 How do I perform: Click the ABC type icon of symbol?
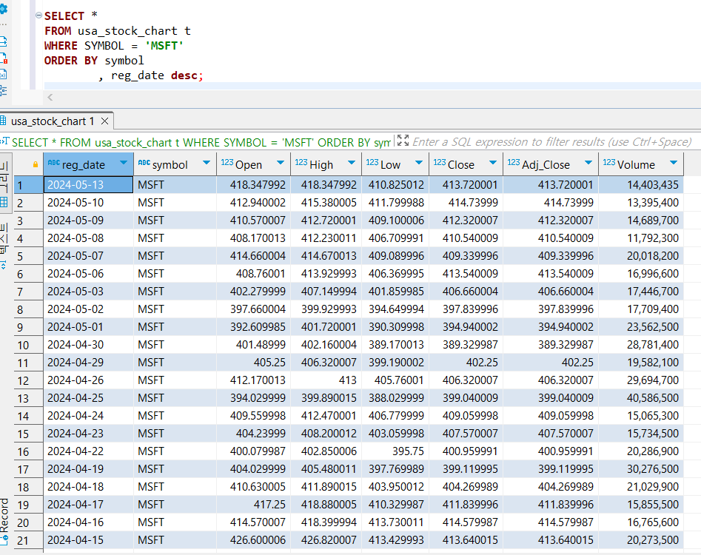coord(144,163)
